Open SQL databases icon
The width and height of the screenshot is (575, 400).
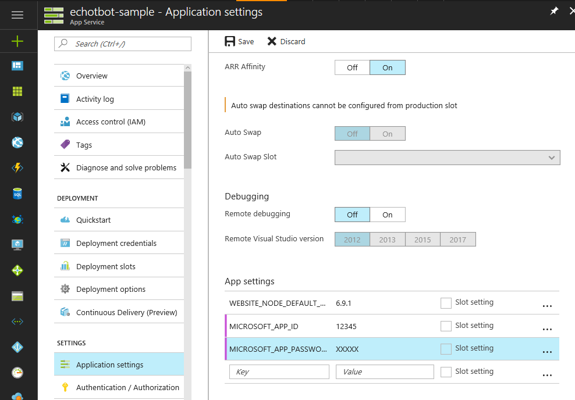coord(17,194)
